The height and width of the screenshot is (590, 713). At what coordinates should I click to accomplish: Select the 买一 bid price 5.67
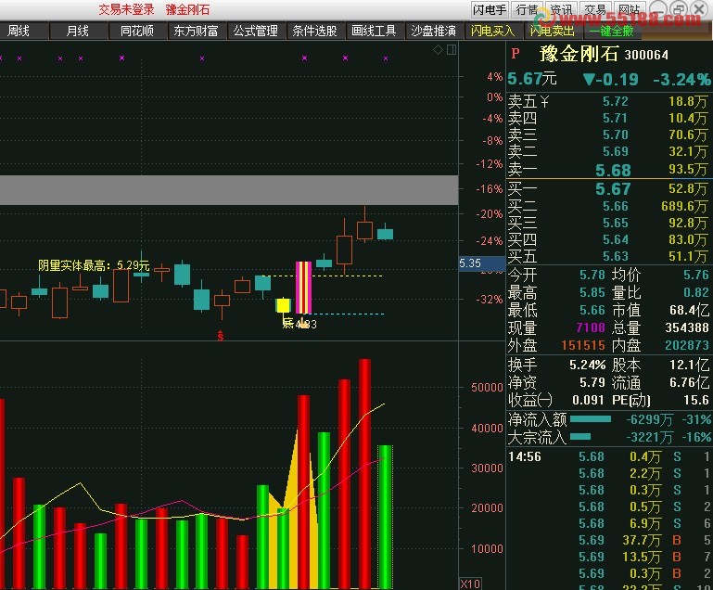click(613, 188)
